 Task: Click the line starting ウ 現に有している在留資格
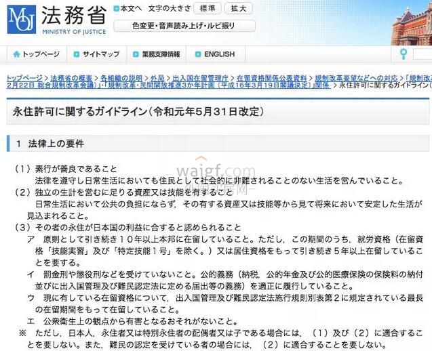point(225,297)
